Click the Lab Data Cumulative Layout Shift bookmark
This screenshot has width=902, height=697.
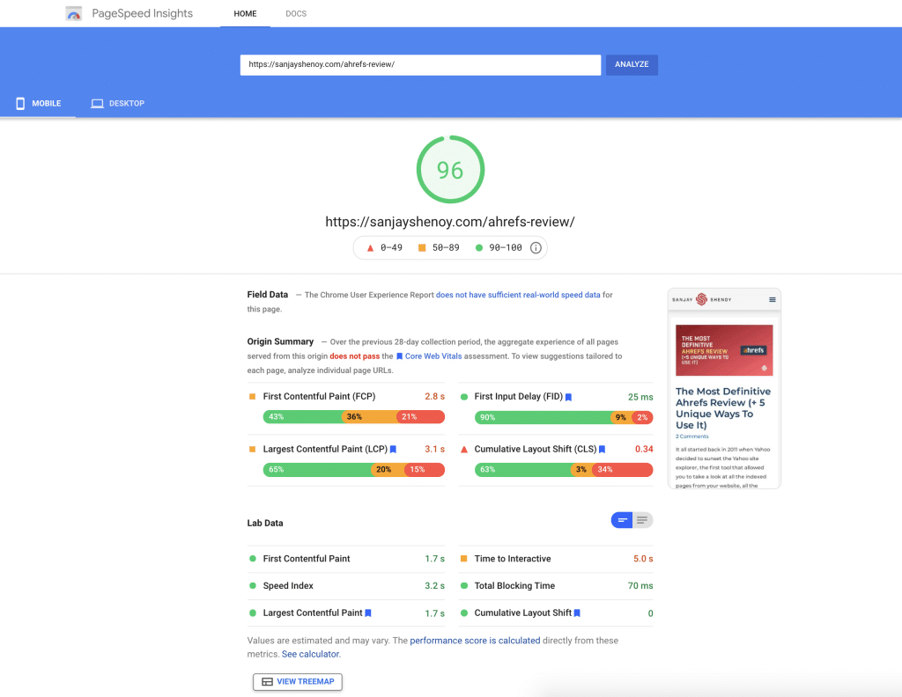(577, 613)
